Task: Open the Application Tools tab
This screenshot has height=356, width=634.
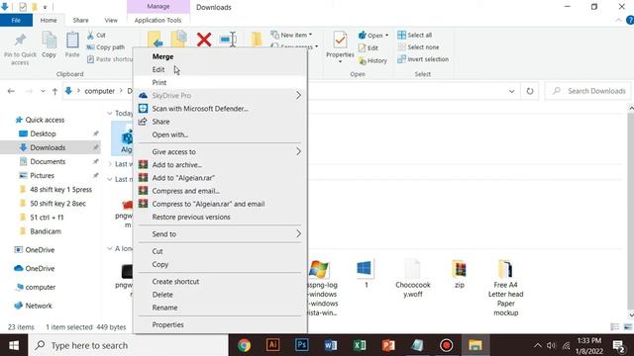Action: click(158, 20)
